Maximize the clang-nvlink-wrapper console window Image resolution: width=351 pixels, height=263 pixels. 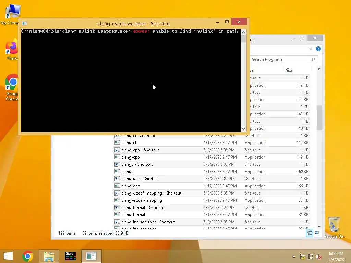227,22
